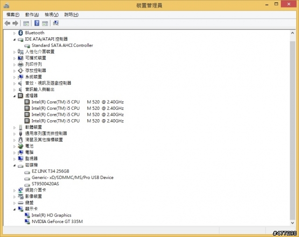299x237 pixels.
Task: Click the 電池 battery icon
Action: coord(21,146)
